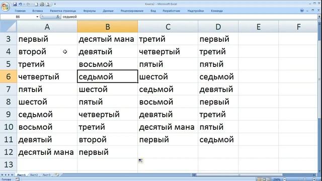Viewport: 322px width, 181px height.
Task: Select column A header
Action: click(47, 27)
